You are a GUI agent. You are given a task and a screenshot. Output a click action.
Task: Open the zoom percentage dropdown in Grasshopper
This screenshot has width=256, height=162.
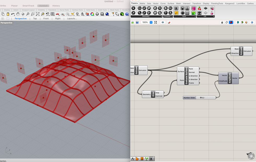point(151,22)
